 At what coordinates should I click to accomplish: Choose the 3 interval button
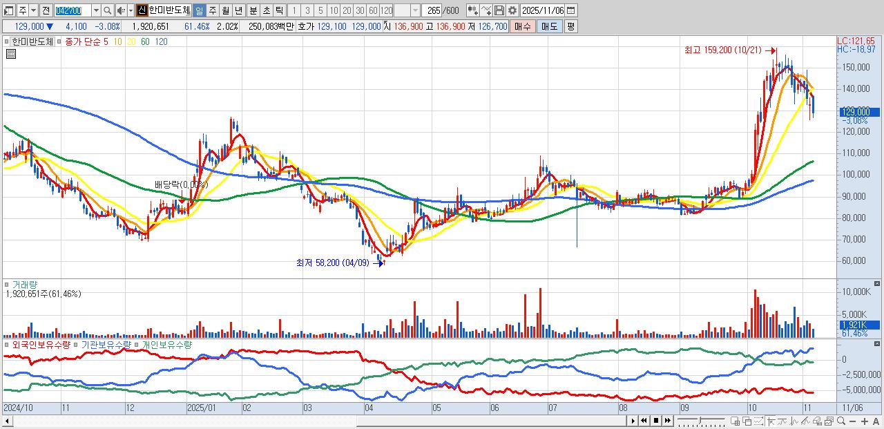(307, 10)
